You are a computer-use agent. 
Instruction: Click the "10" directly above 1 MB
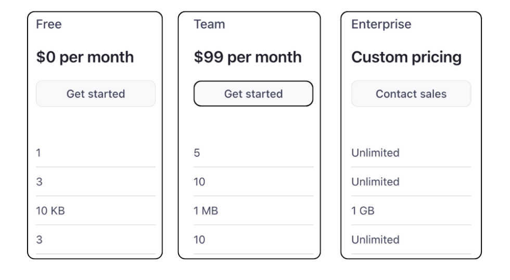[199, 182]
